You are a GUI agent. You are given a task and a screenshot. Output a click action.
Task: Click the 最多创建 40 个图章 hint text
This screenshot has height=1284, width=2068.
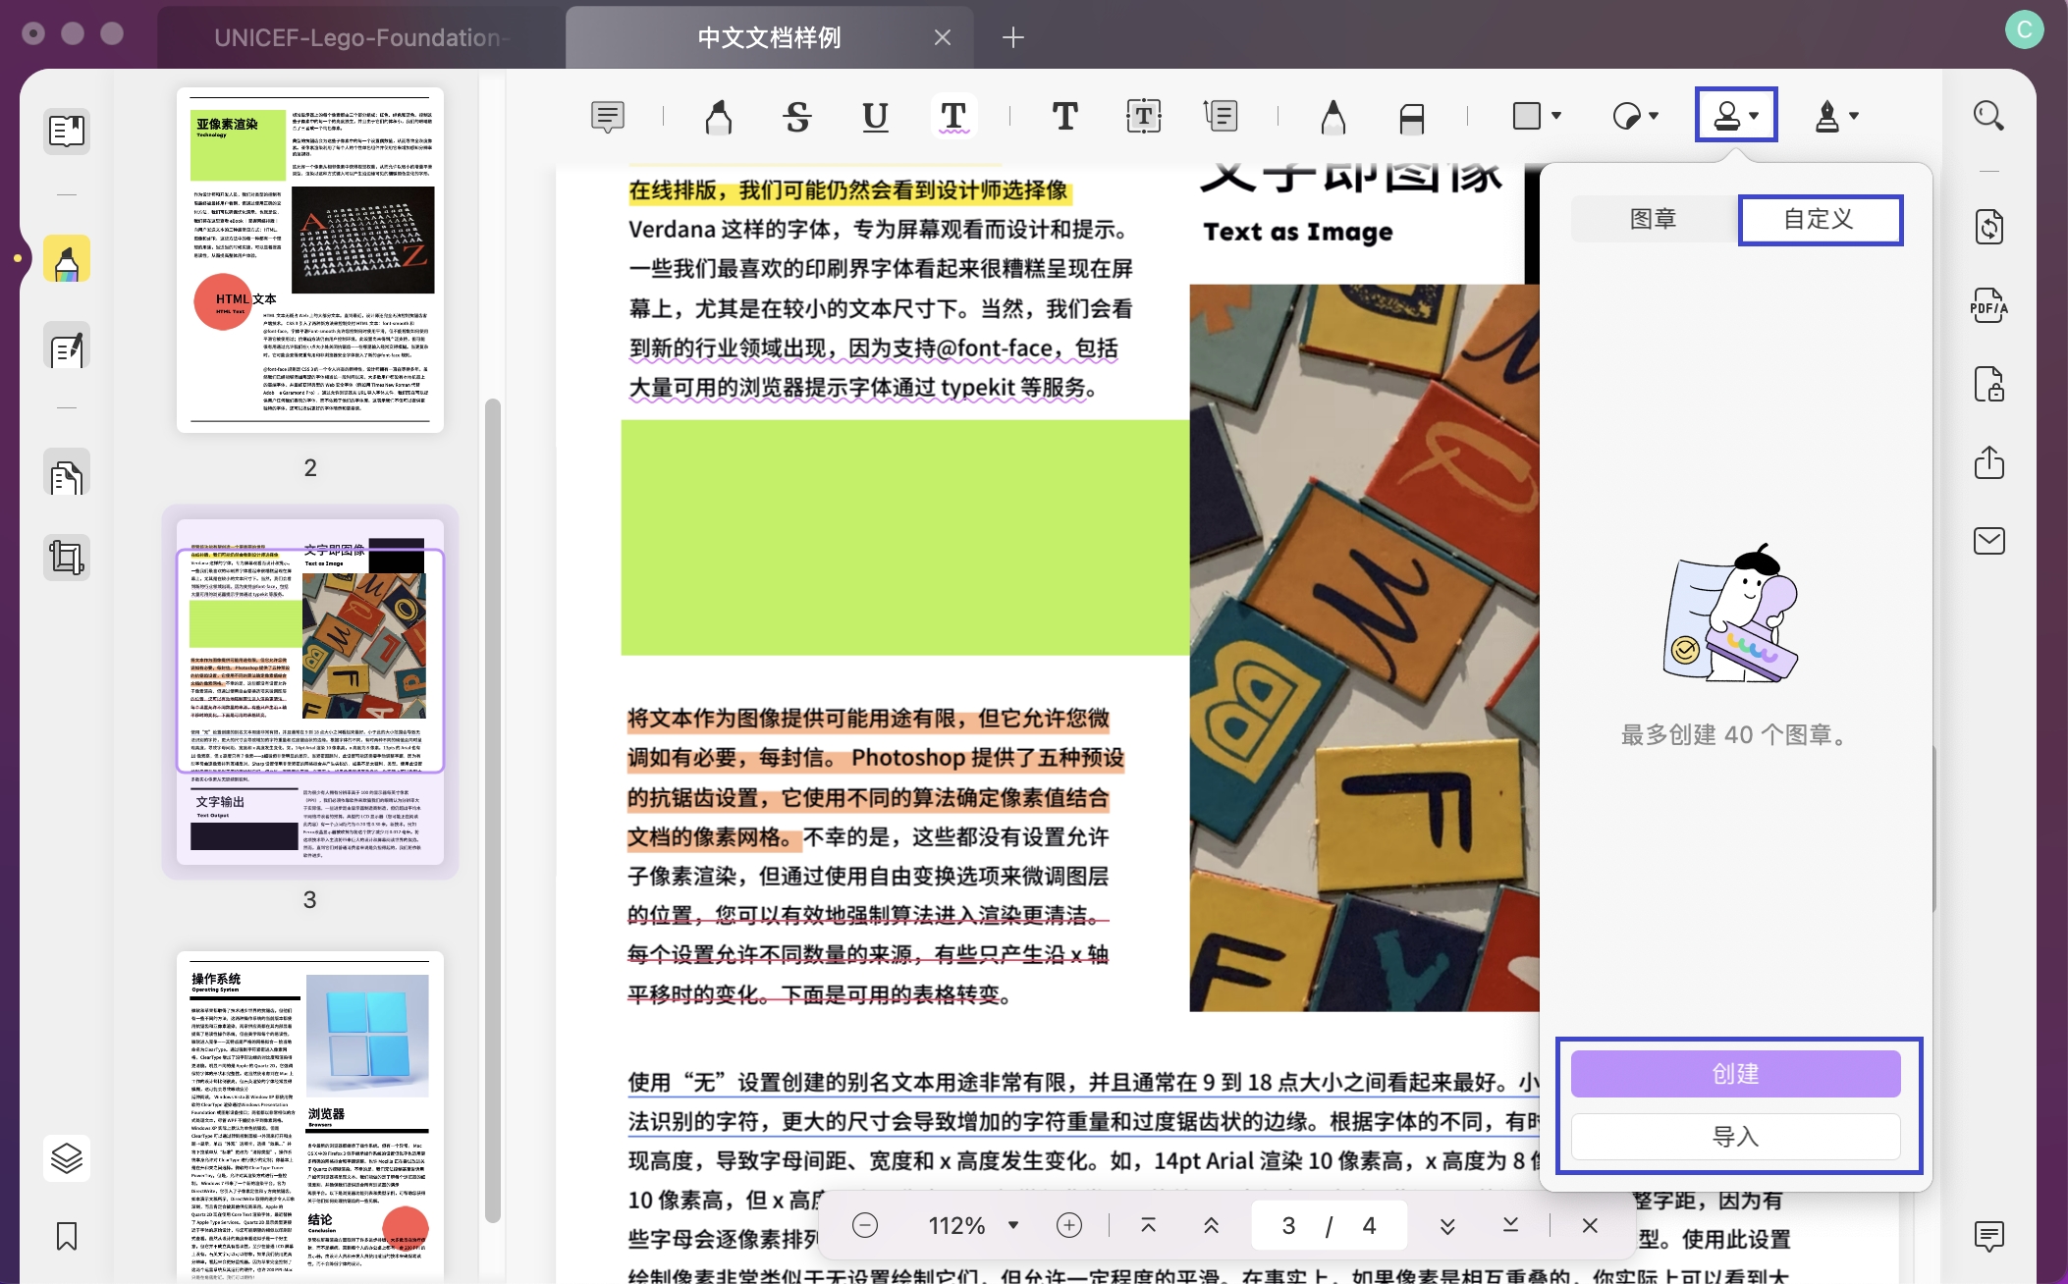[1735, 734]
